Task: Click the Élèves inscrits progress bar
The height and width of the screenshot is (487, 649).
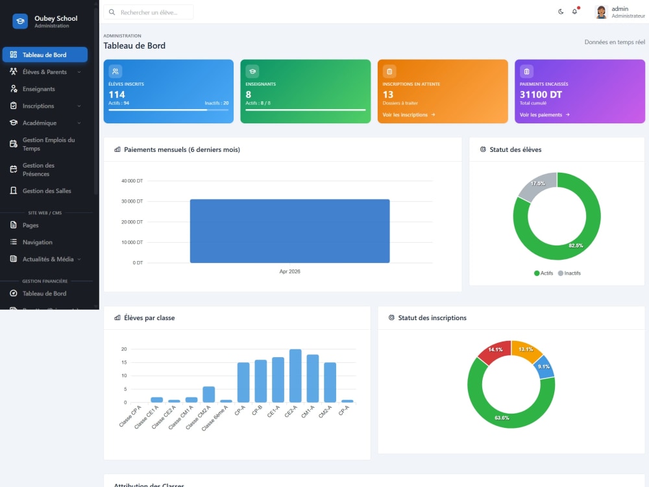Action: coord(169,110)
